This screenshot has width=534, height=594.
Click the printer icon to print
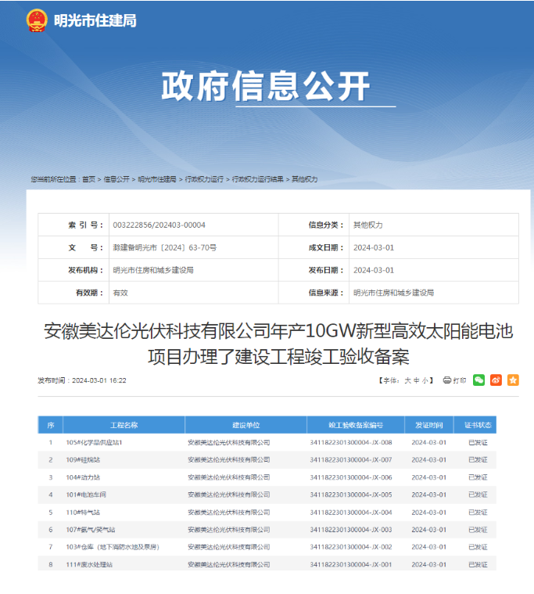447,380
